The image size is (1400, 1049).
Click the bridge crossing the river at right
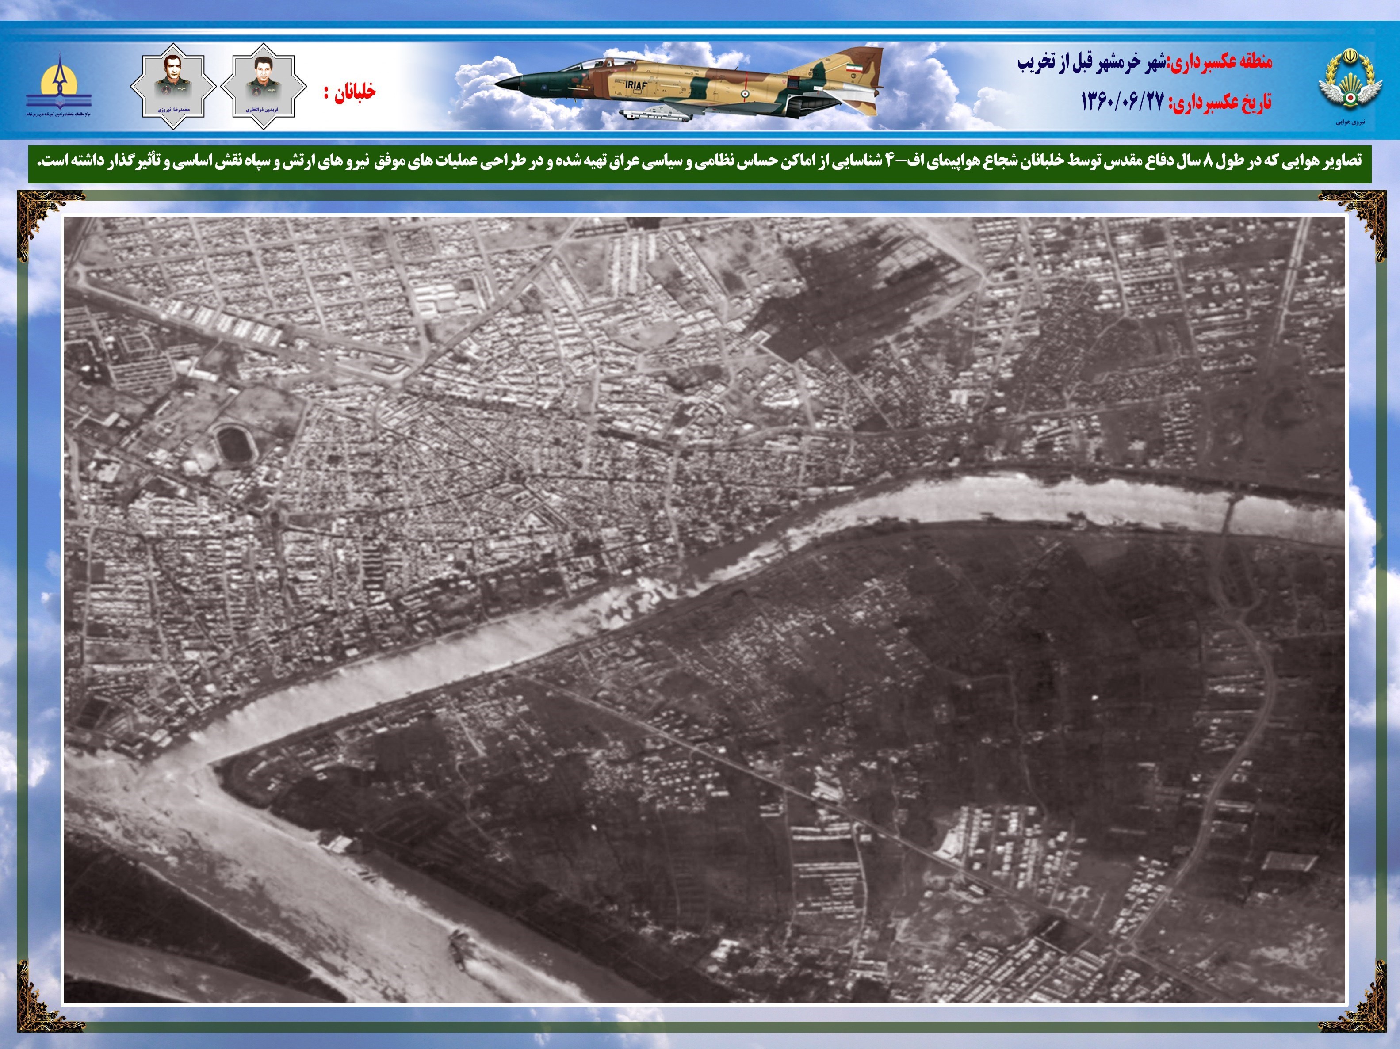click(1228, 514)
